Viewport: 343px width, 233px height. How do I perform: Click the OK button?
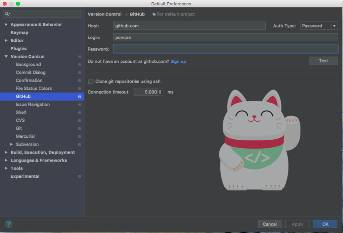(x=325, y=224)
